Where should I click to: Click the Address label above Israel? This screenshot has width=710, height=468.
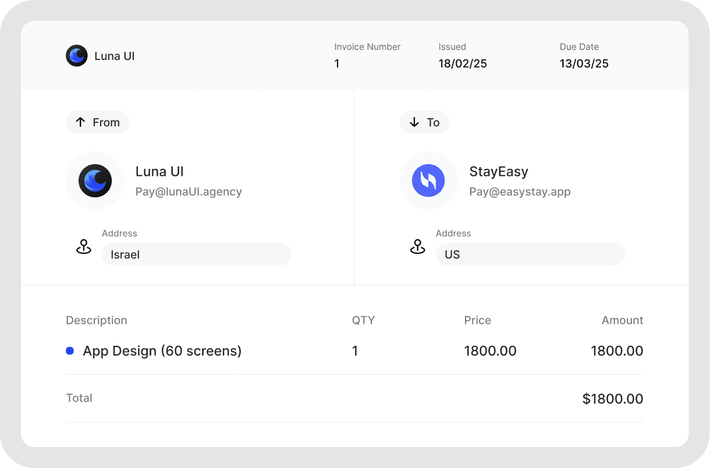pos(119,233)
